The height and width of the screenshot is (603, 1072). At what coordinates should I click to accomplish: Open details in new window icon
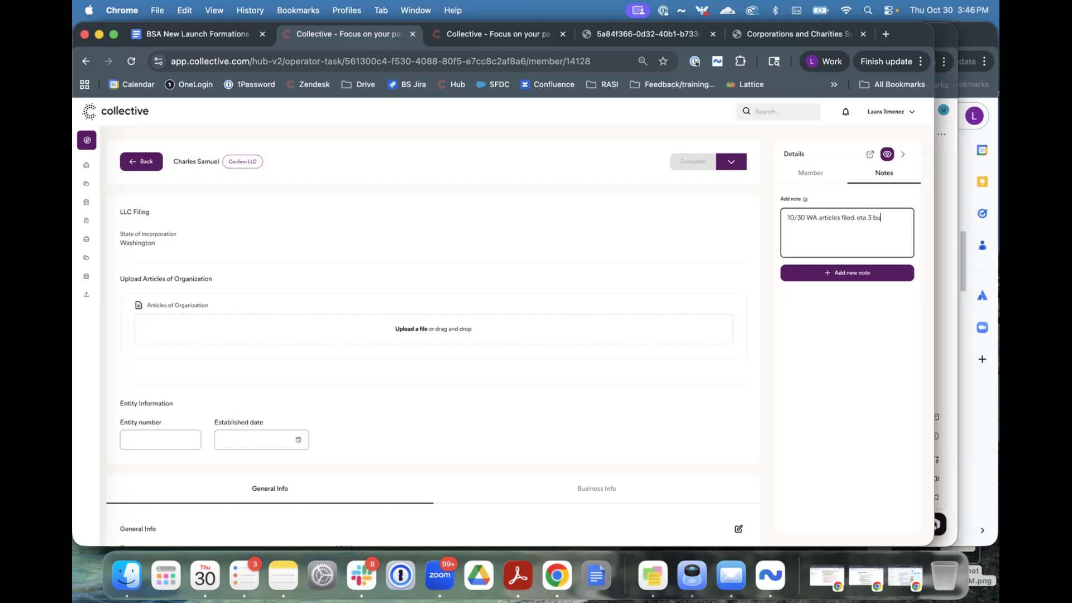click(870, 154)
